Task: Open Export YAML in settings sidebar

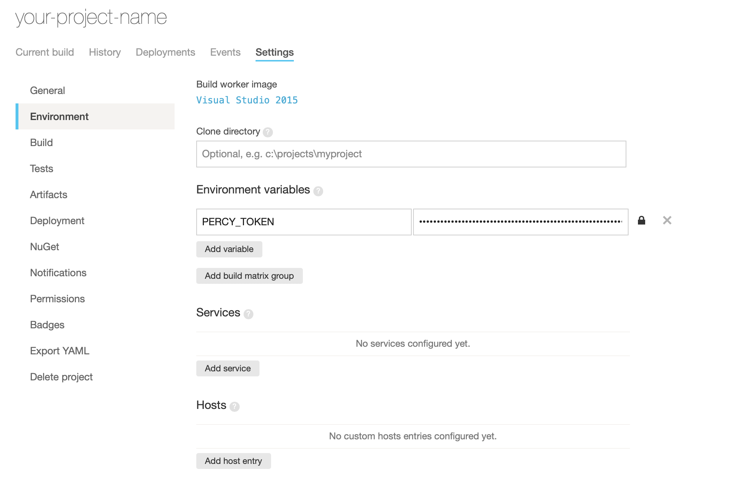Action: coord(60,351)
